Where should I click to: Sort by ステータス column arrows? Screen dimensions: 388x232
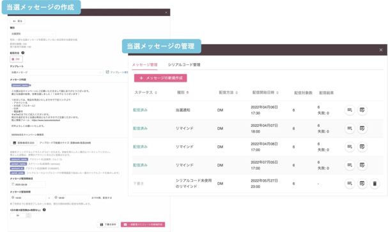tap(156, 92)
